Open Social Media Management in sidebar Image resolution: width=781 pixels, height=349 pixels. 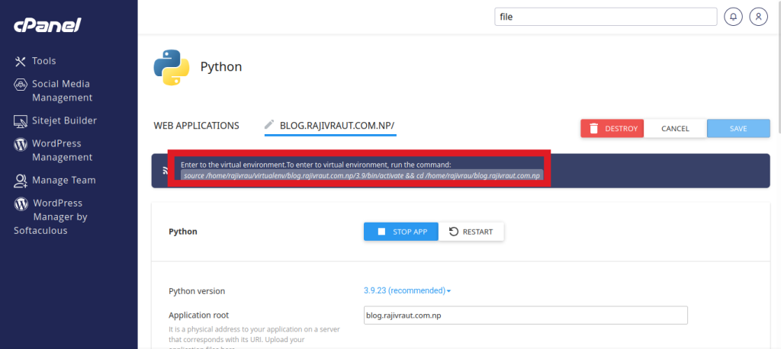tap(62, 91)
